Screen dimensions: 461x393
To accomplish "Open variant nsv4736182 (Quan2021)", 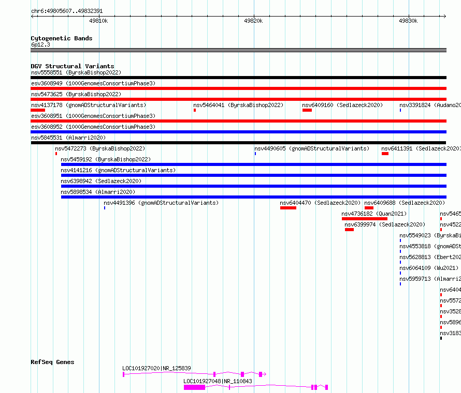I will point(374,214).
